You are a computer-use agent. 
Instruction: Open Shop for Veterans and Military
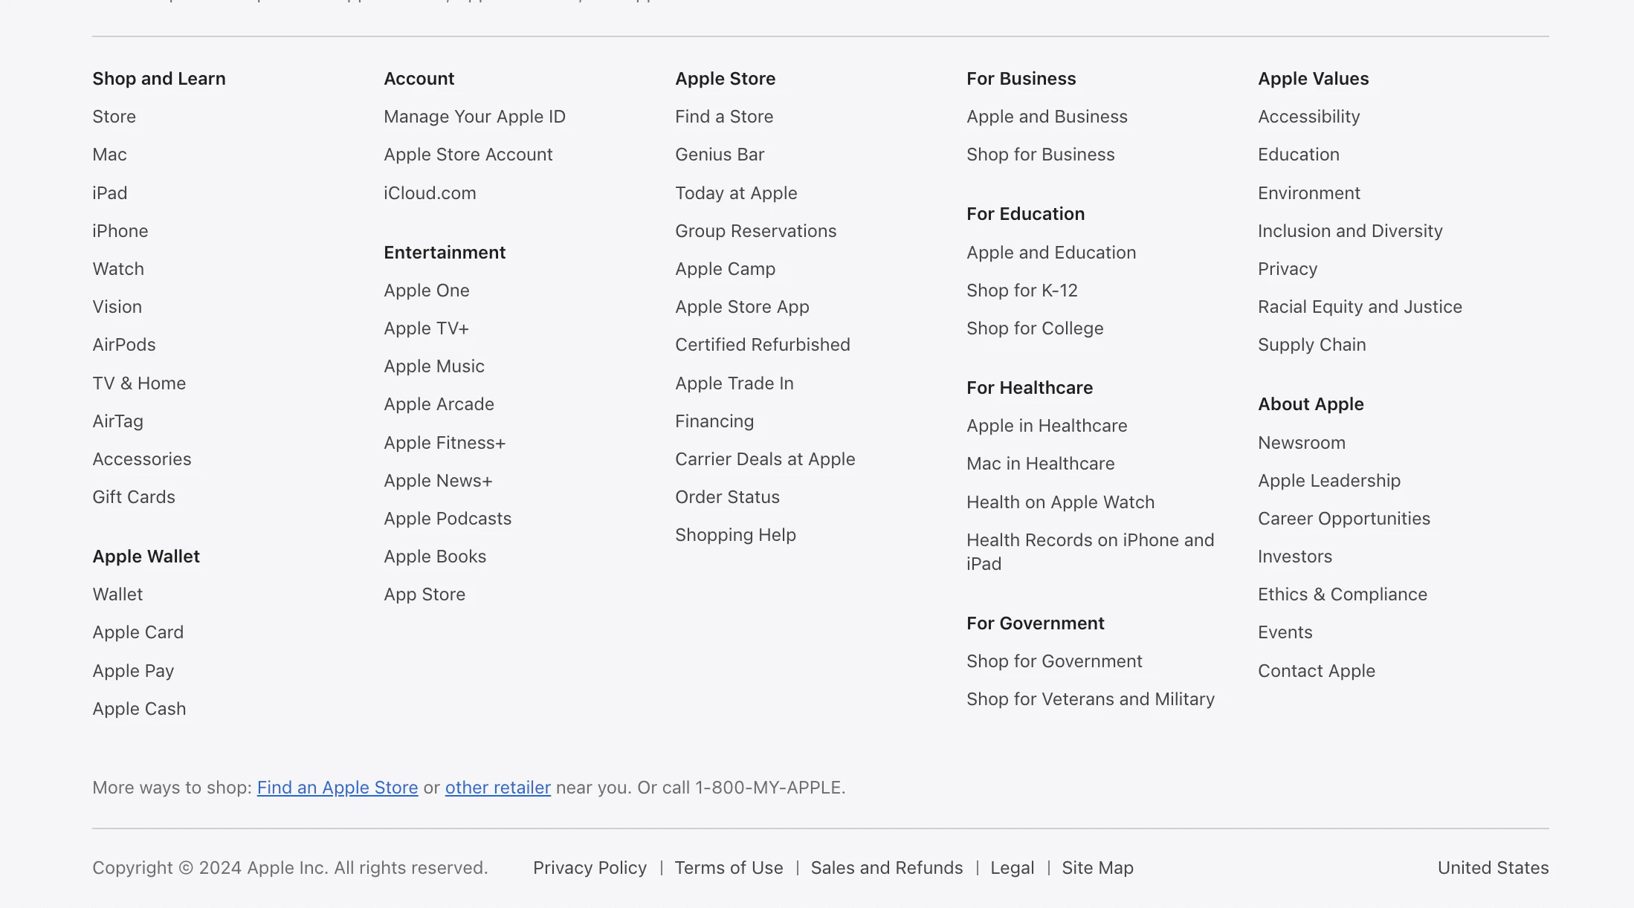click(x=1091, y=699)
